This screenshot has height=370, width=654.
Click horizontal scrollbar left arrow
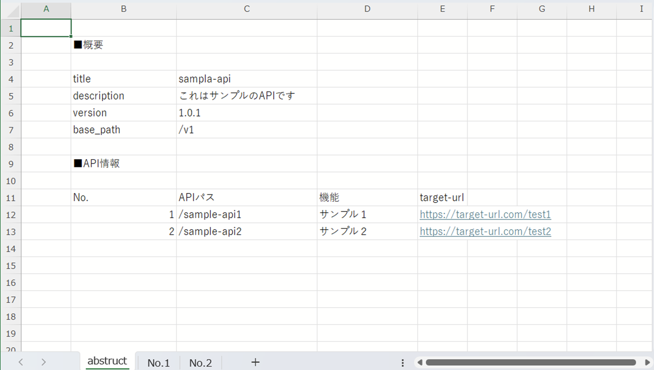[x=420, y=362]
